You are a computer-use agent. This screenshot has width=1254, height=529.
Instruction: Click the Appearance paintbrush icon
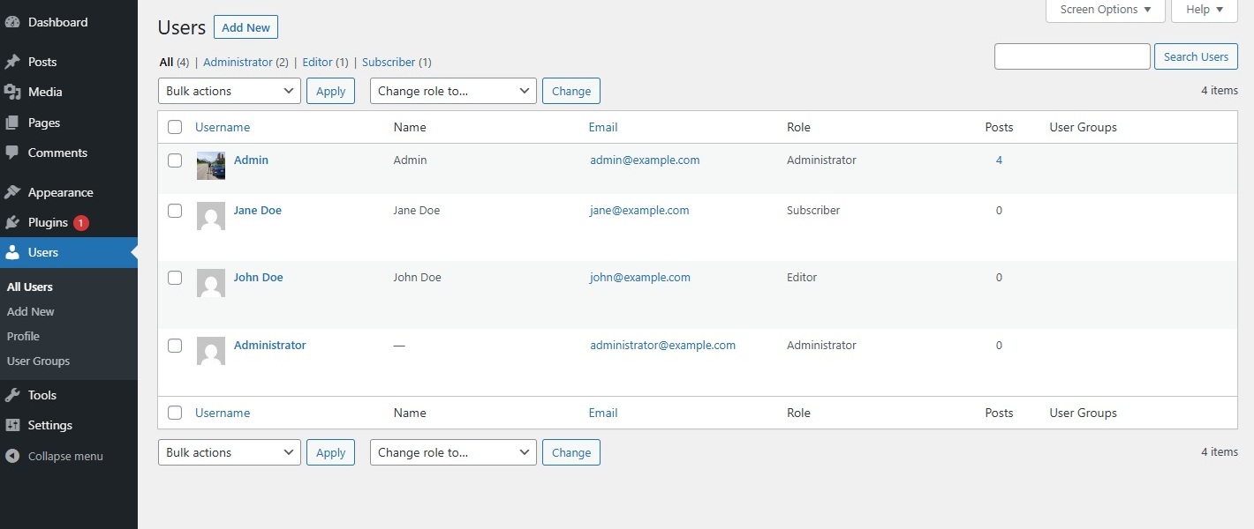[12, 192]
